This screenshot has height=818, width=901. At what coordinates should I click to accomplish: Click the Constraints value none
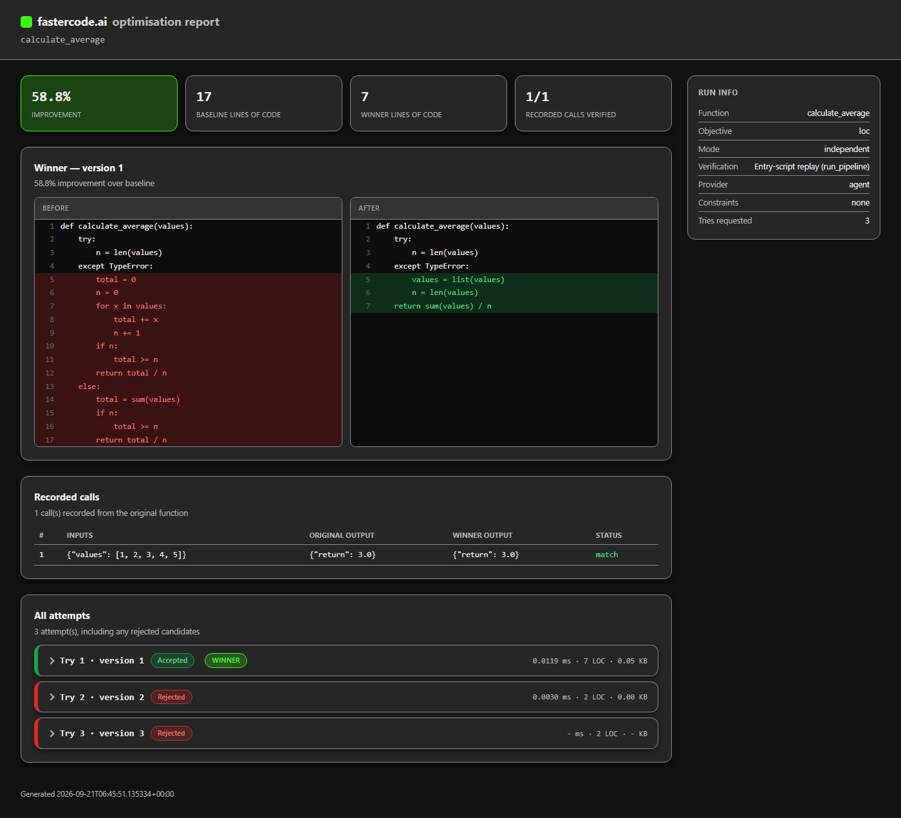pyautogui.click(x=860, y=202)
